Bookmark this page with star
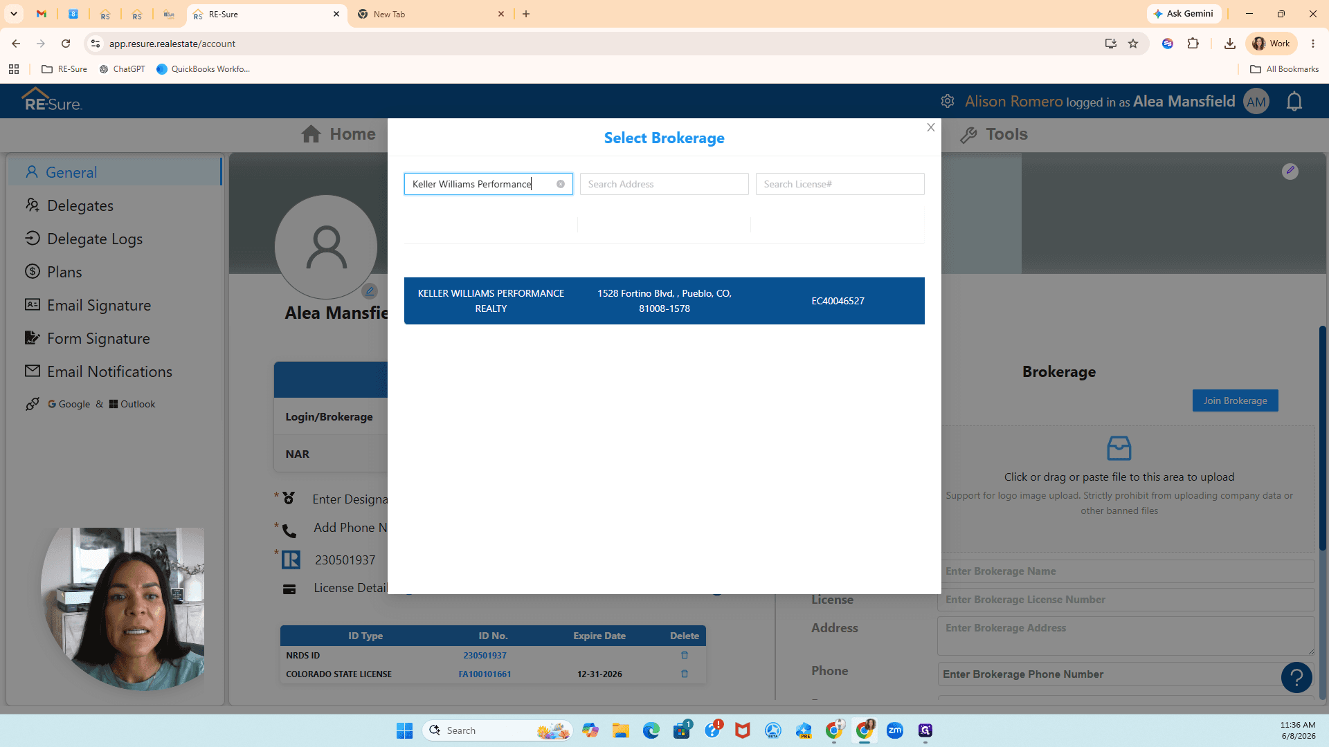Viewport: 1329px width, 747px height. [x=1133, y=44]
